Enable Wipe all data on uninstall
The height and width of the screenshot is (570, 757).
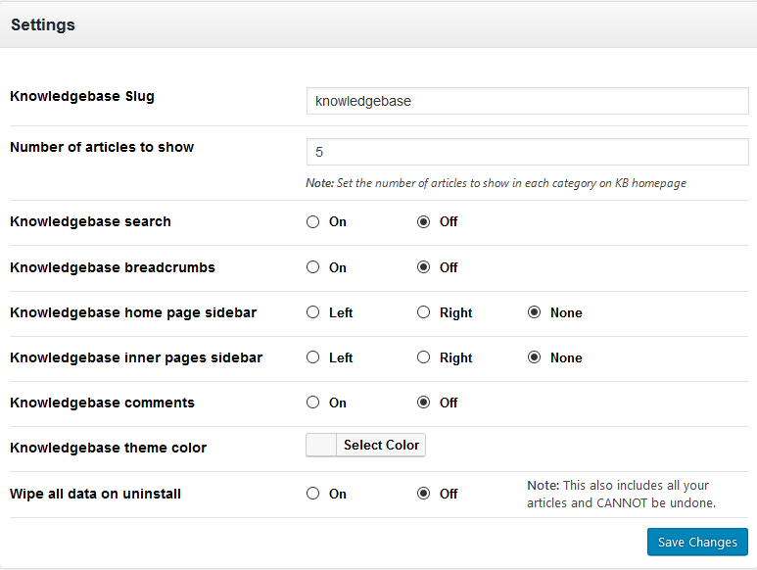(x=312, y=494)
